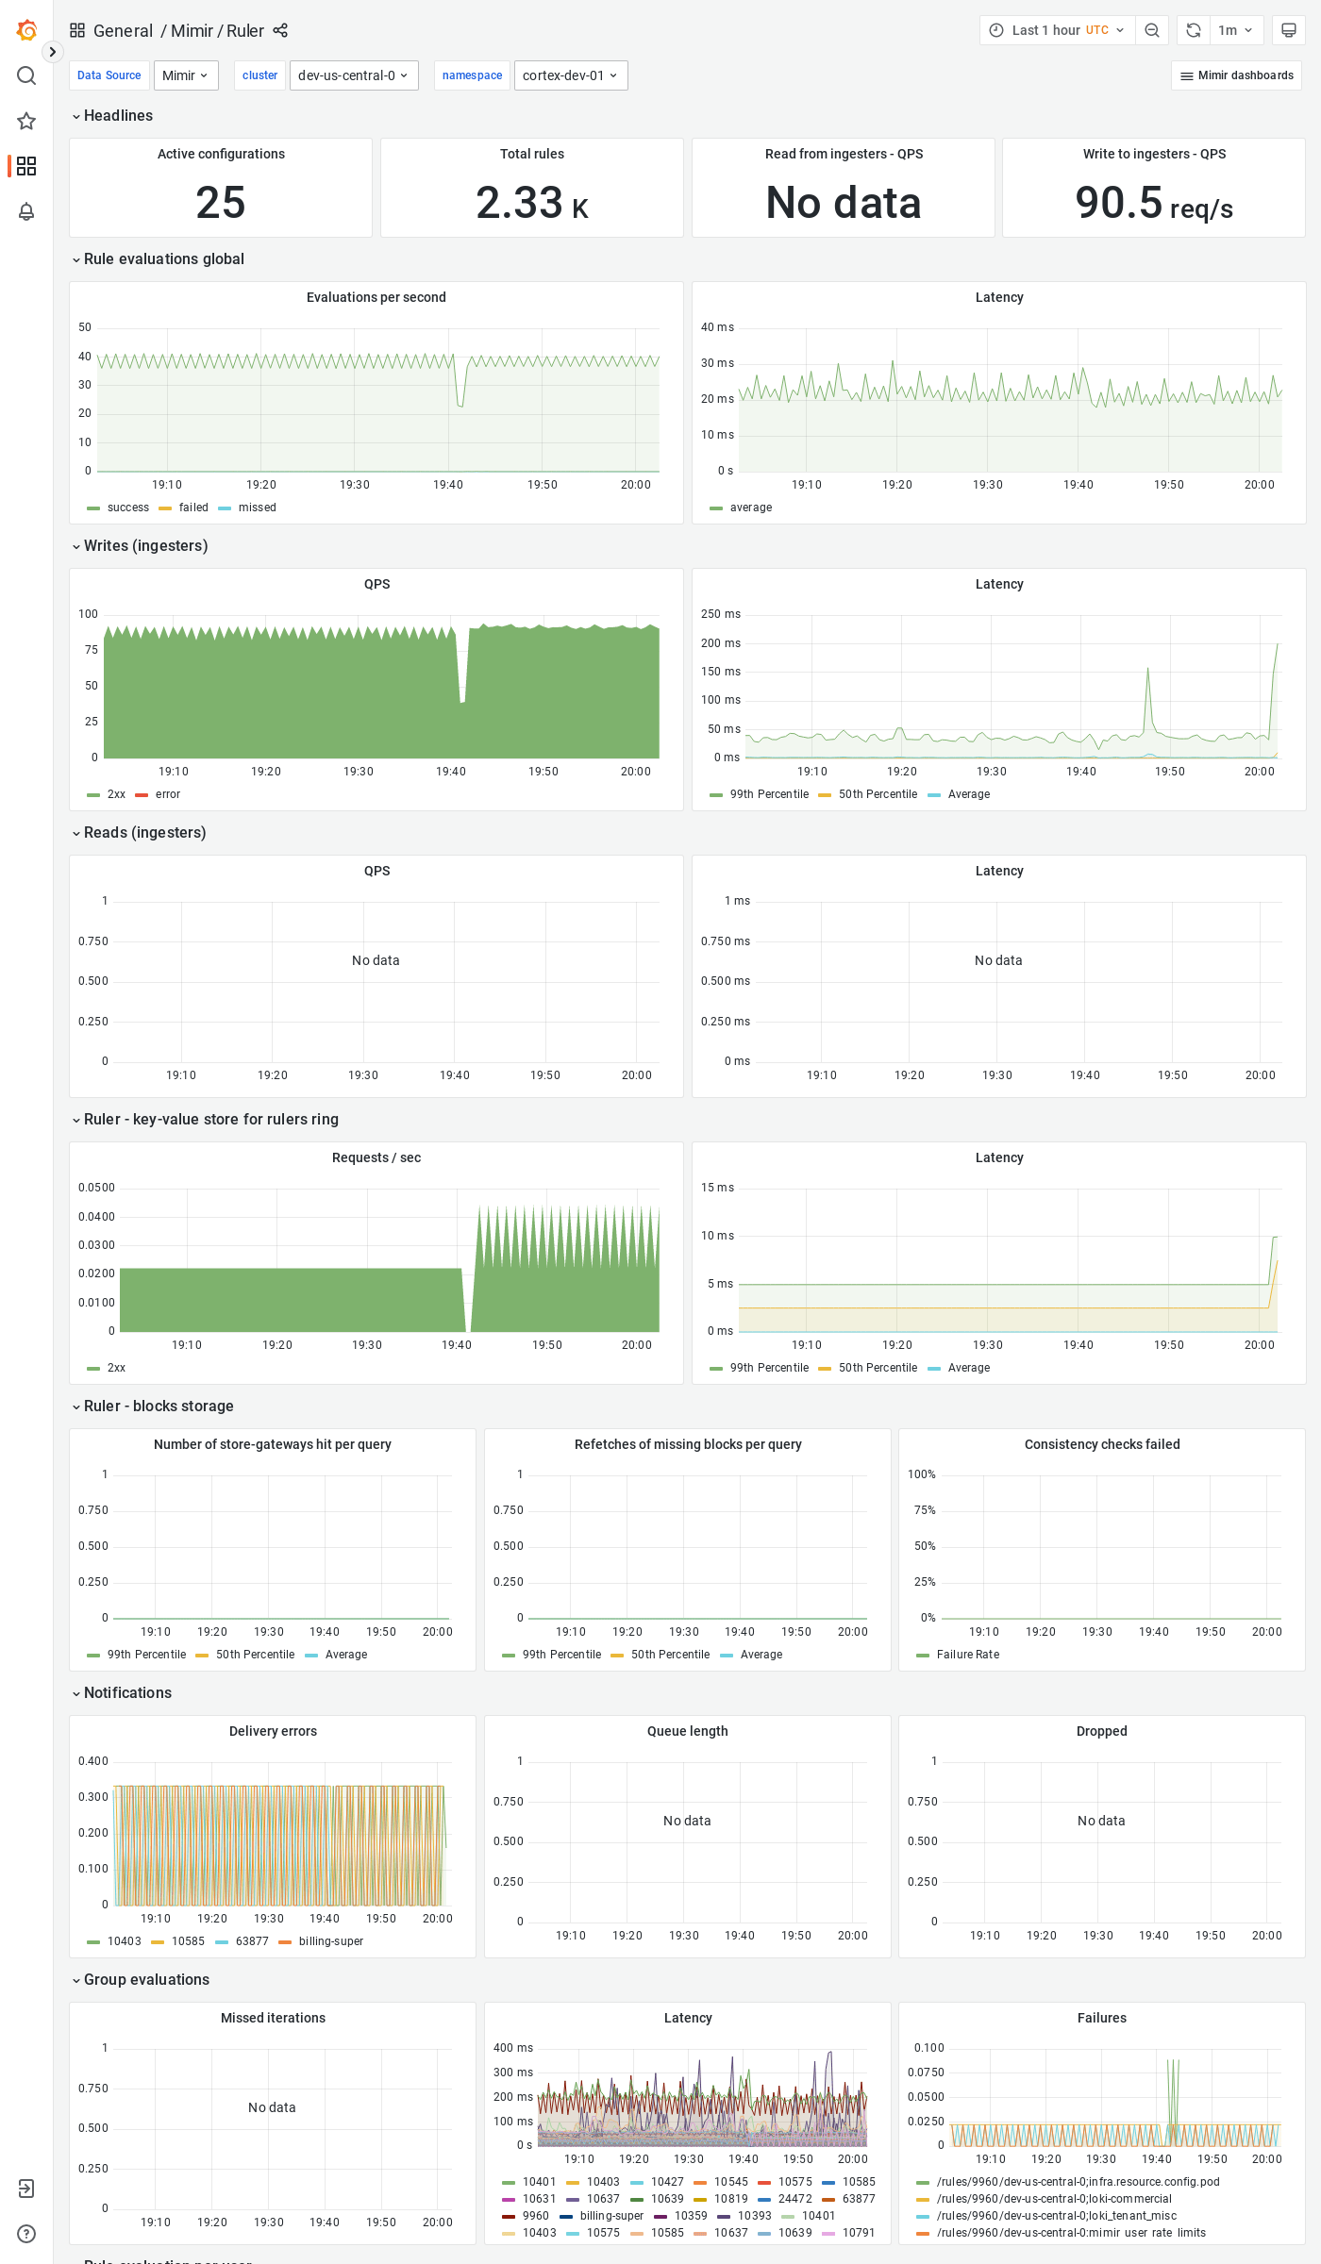This screenshot has width=1321, height=2264.
Task: Open cluster dev-us-central-0 dropdown
Action: pos(354,75)
